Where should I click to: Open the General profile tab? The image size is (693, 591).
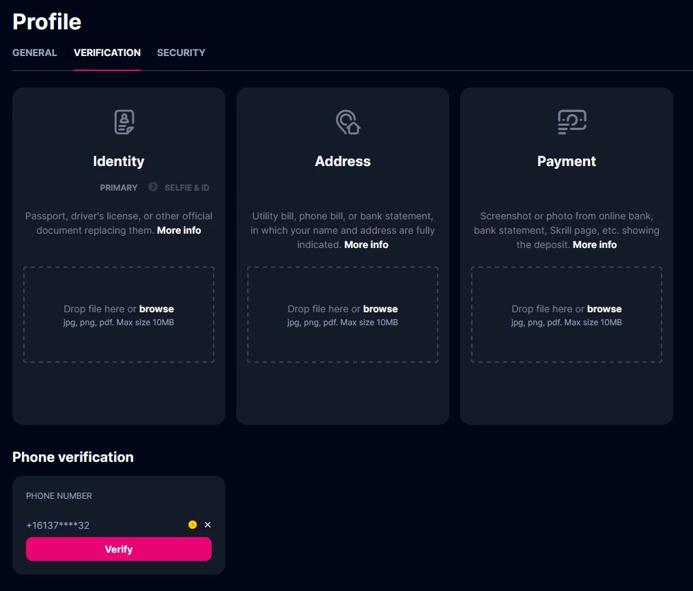(34, 53)
